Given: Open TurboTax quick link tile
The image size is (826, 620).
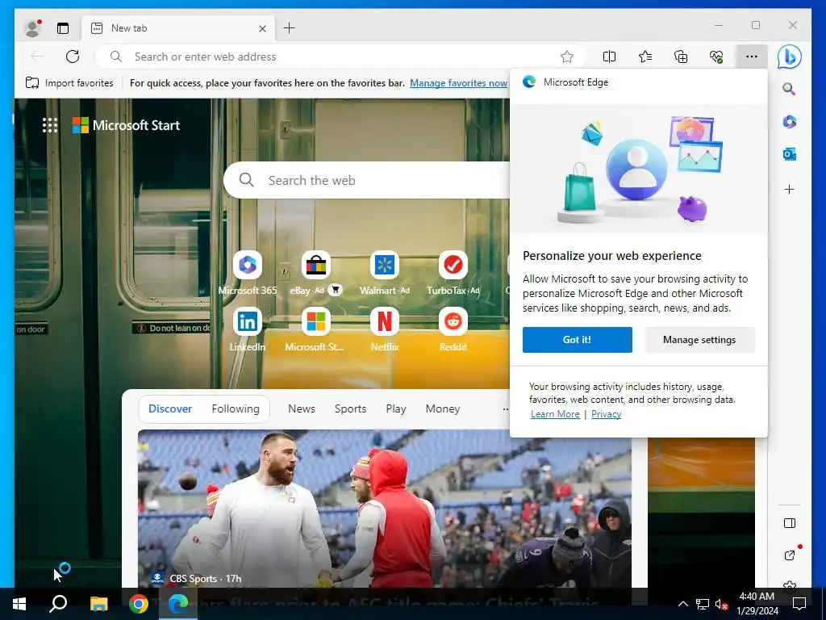Looking at the screenshot, I should 453,273.
